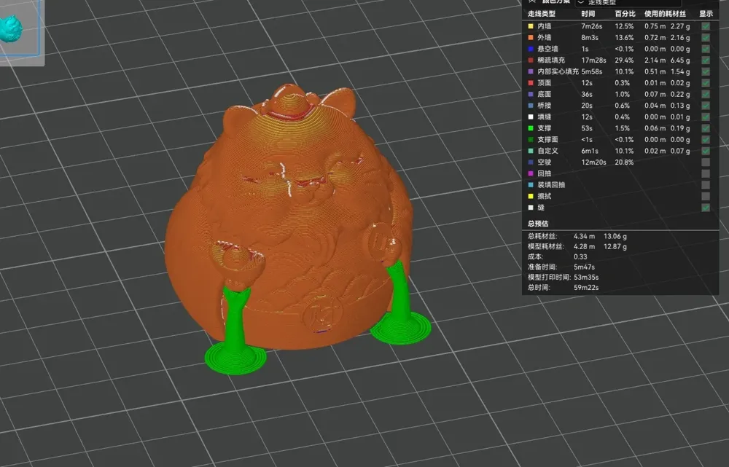Click the 总时间 value 59m22s

point(586,287)
